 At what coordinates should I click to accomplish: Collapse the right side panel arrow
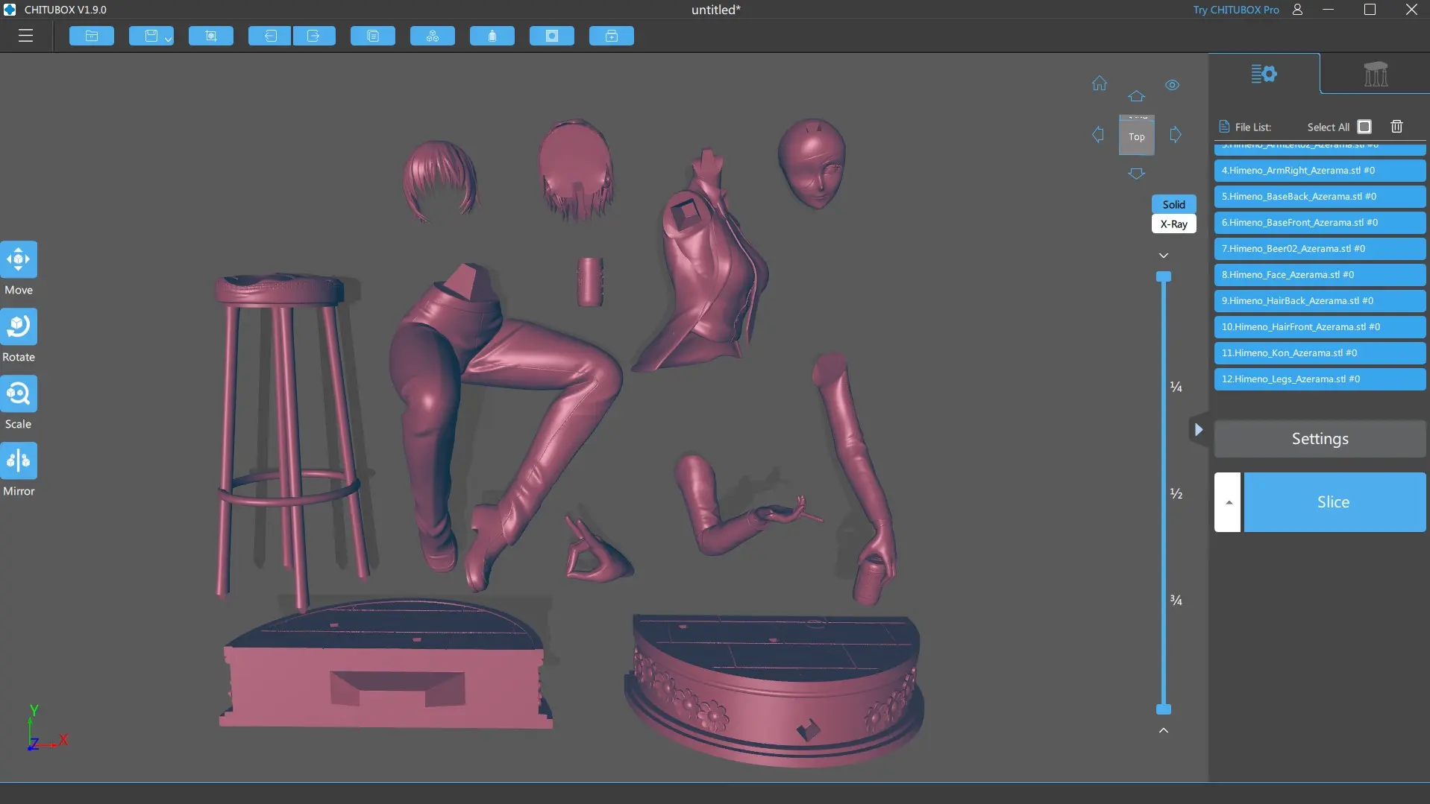(1198, 430)
